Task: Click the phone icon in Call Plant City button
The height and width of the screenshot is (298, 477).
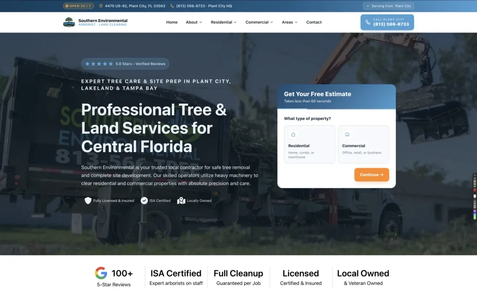Action: pos(368,22)
